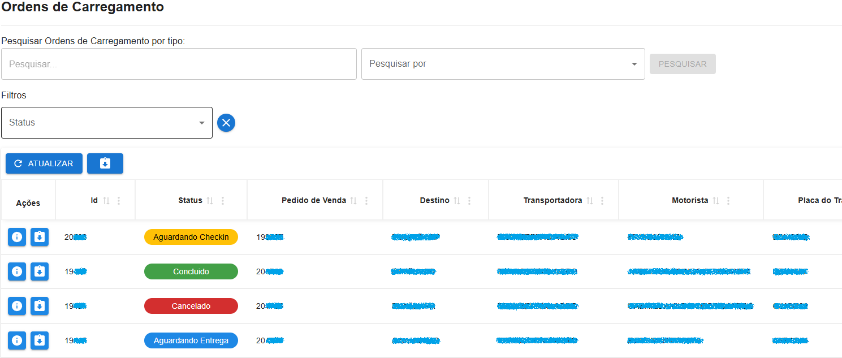Click the ATUALIZAR refresh button
Screen dimensions: 842x358
pyautogui.click(x=44, y=163)
